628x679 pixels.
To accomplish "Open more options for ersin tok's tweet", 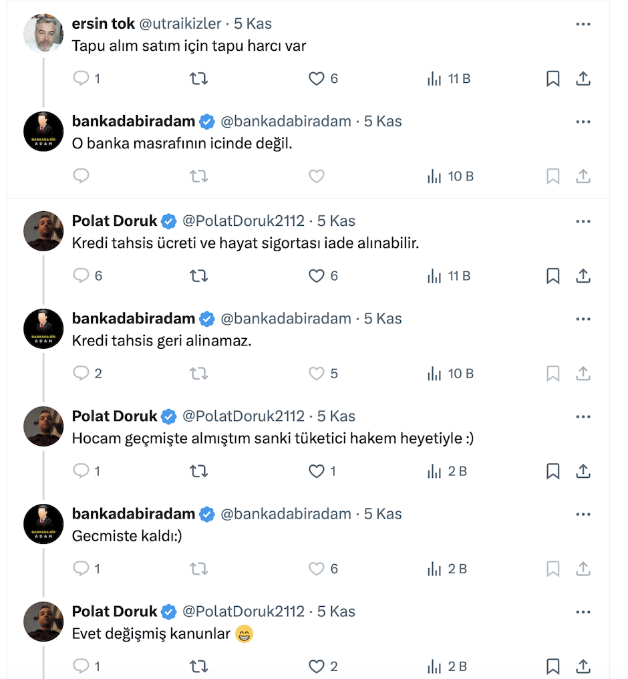I will 583,24.
